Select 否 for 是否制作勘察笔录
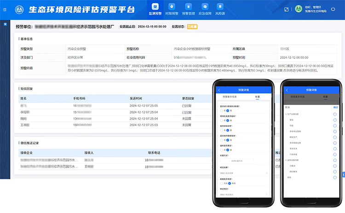The width and height of the screenshot is (345, 213). [221, 140]
